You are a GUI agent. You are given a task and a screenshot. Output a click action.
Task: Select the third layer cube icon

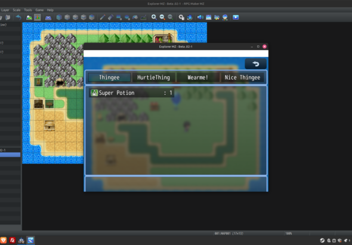pyautogui.click(x=75, y=17)
